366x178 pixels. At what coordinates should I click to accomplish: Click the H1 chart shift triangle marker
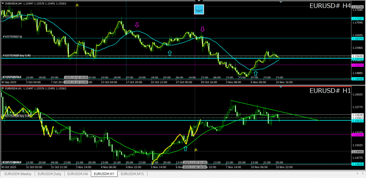pos(281,87)
